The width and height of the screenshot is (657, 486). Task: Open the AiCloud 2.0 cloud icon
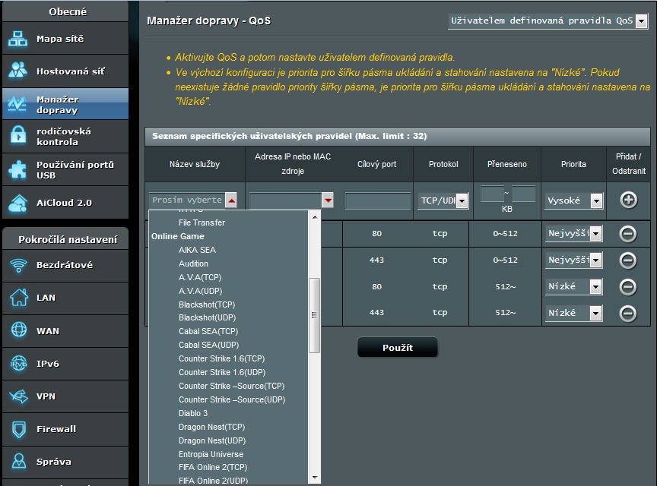click(x=18, y=203)
